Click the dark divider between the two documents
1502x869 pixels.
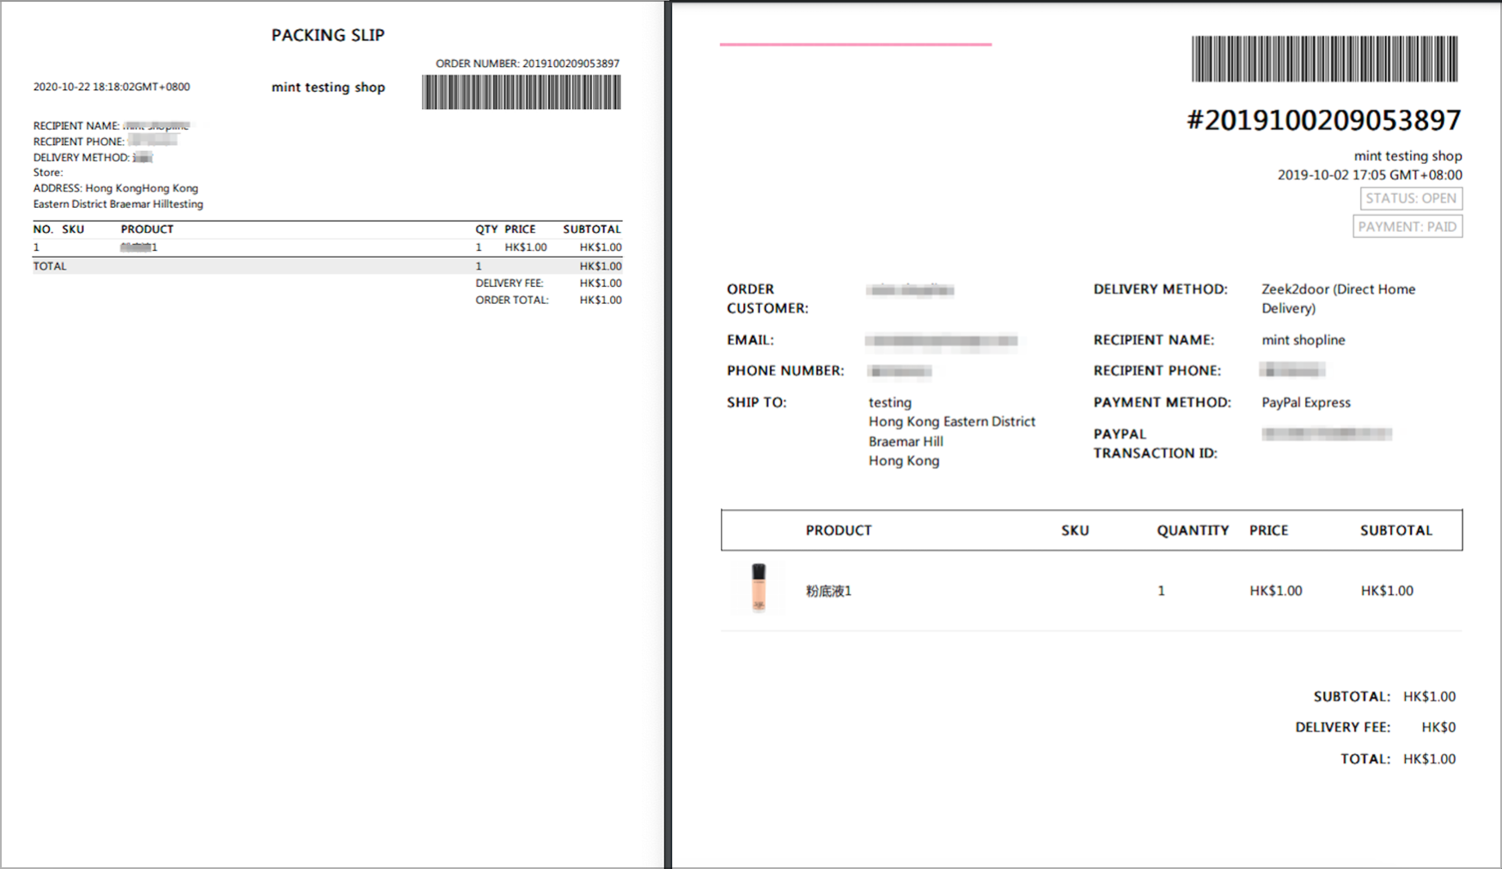click(x=667, y=429)
